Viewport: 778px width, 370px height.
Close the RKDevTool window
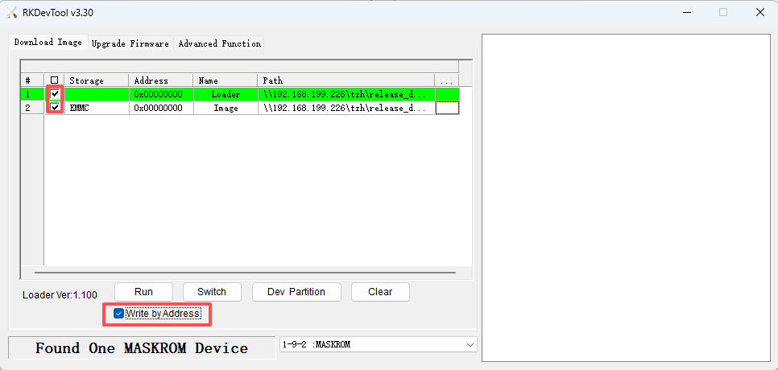(x=759, y=12)
